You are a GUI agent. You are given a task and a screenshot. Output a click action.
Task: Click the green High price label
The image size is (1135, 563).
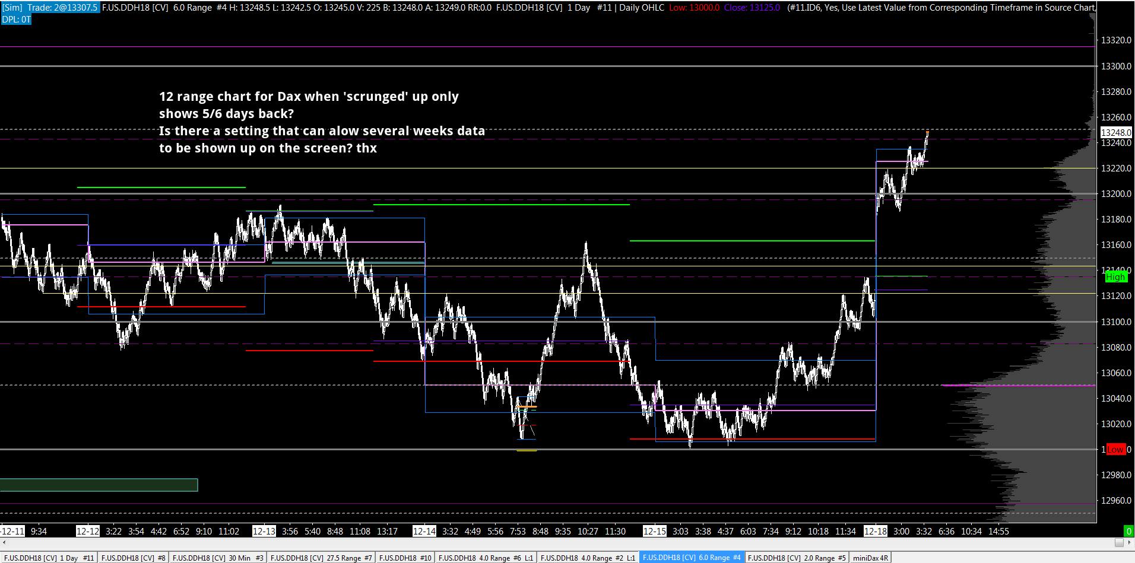click(1115, 277)
